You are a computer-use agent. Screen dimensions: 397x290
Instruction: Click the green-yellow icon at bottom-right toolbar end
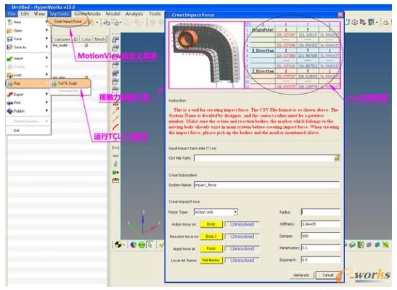click(x=385, y=245)
